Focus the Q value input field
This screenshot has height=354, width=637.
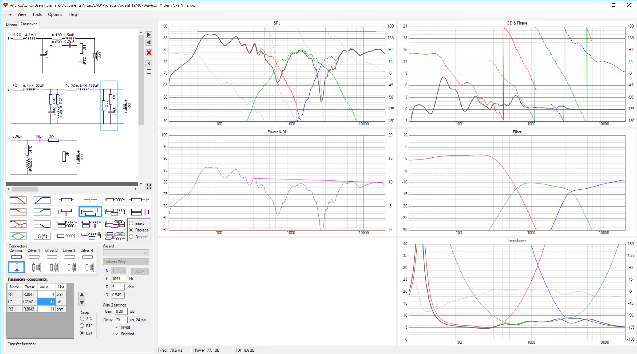point(118,295)
